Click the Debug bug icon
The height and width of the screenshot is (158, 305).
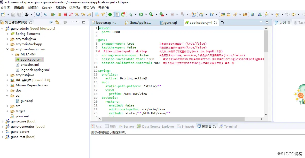coord(131,14)
